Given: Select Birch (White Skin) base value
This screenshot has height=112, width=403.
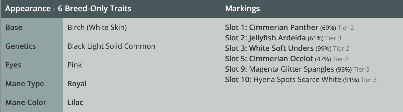Looking at the screenshot, I should [x=97, y=27].
